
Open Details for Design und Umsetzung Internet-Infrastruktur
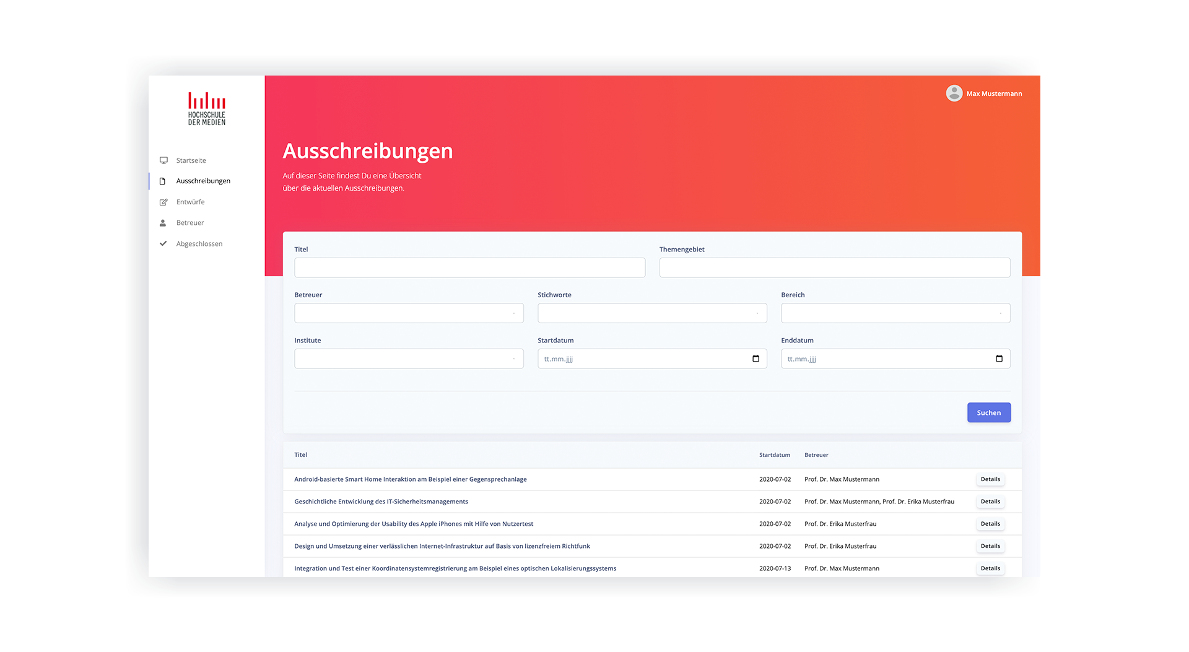tap(990, 546)
